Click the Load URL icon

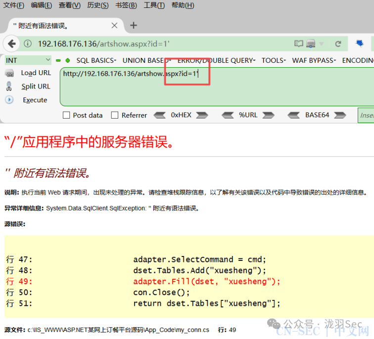click(9, 73)
